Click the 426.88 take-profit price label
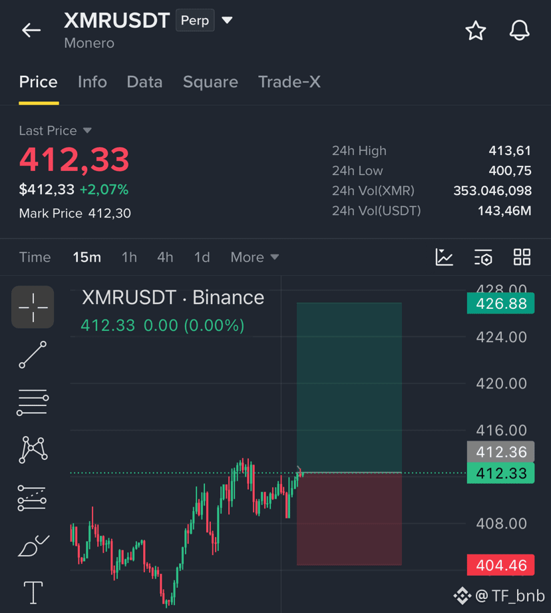This screenshot has width=551, height=613. click(500, 304)
